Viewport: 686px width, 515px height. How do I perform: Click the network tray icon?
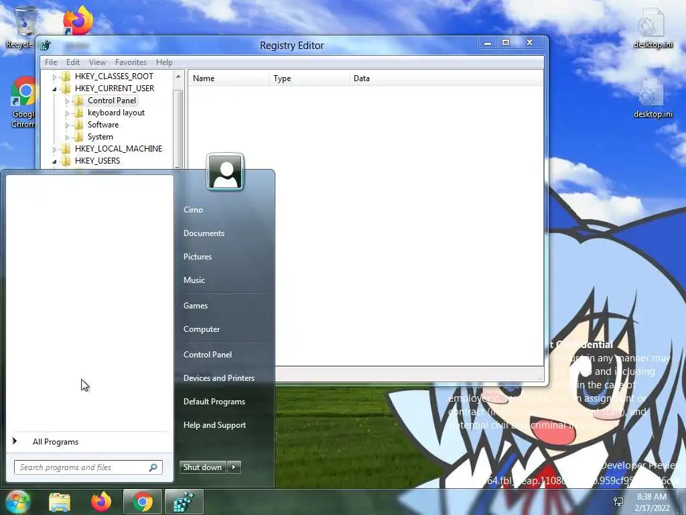point(618,502)
